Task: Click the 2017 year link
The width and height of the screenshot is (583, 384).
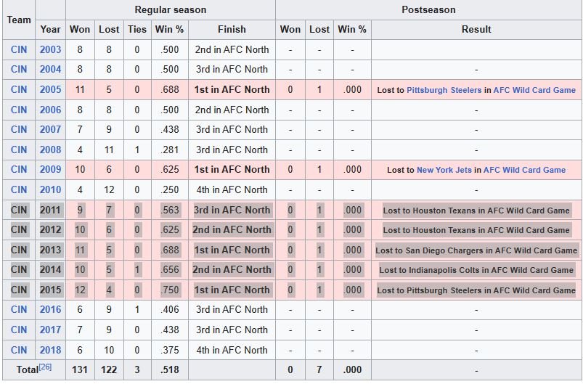Action: click(50, 330)
